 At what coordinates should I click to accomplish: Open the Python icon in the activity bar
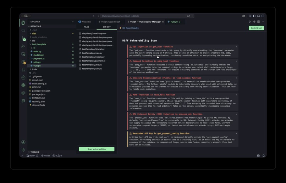tap(23, 85)
